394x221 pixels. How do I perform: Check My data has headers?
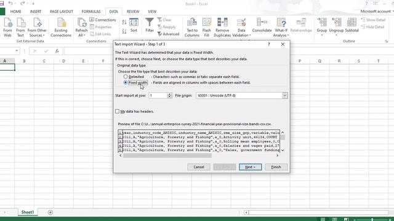click(118, 111)
